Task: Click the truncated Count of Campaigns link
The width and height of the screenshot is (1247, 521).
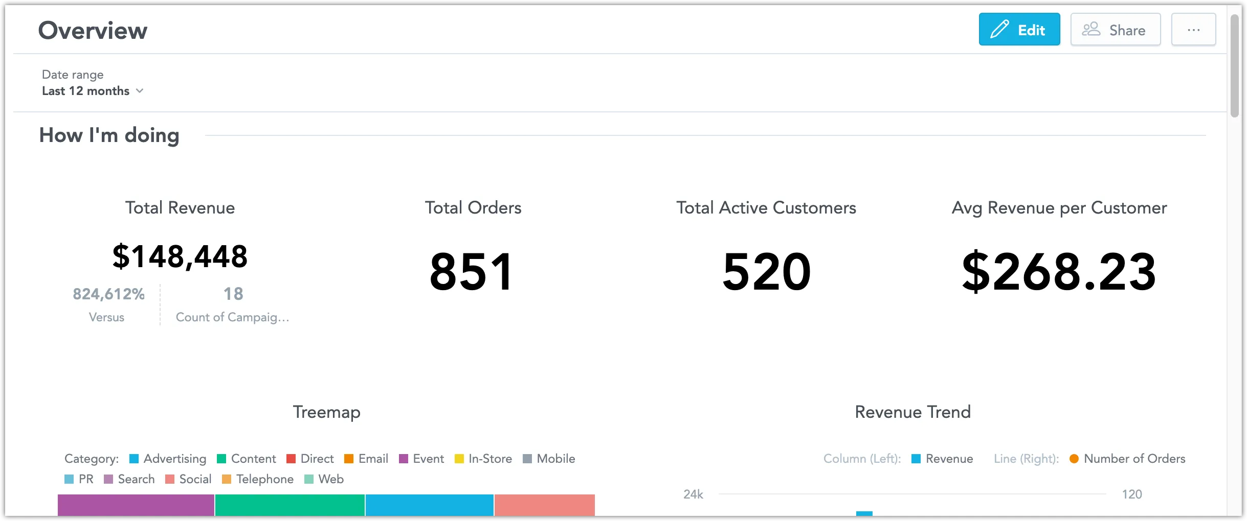Action: (x=233, y=317)
